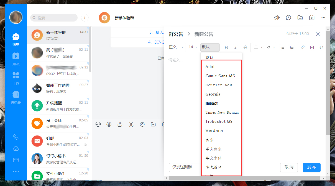Screen dimensions: 335x186
Task: Expand the paragraph style dropdown 正文
Action: 175,47
